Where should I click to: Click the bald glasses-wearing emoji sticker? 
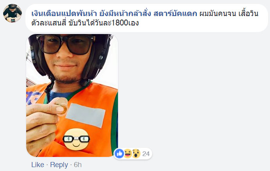[76, 139]
